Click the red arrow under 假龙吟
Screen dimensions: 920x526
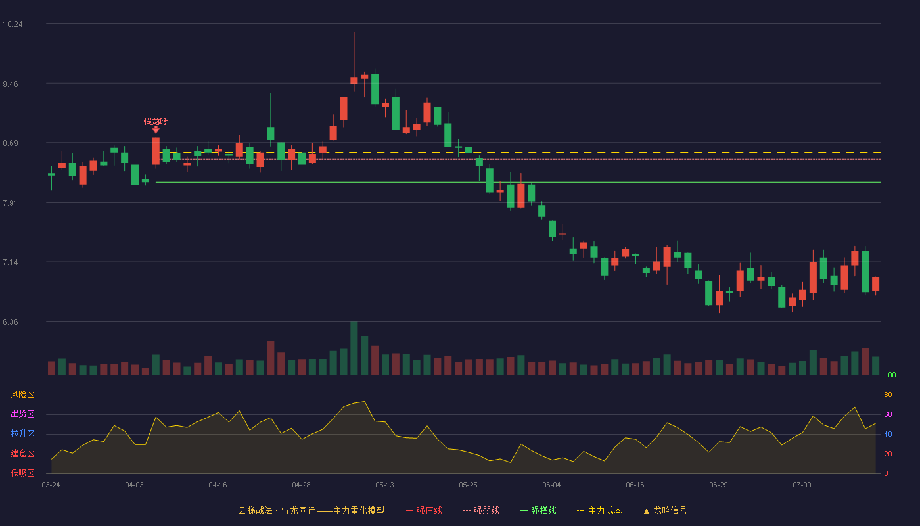click(156, 130)
